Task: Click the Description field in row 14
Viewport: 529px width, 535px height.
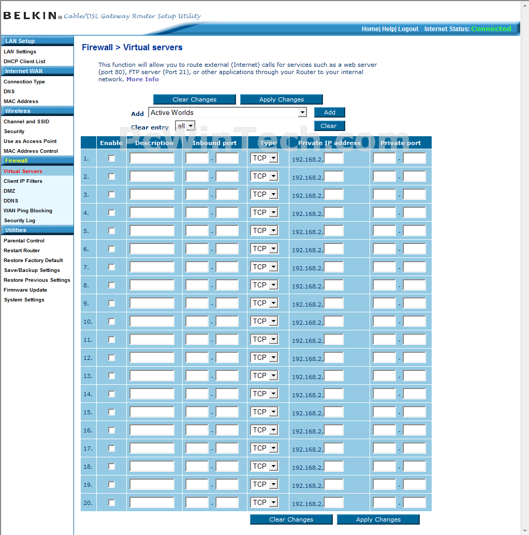Action: [152, 394]
